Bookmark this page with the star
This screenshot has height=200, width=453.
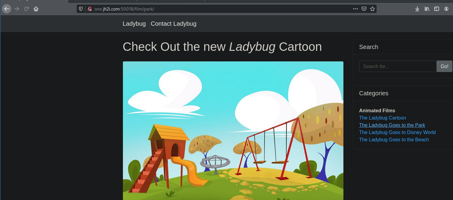[x=372, y=9]
